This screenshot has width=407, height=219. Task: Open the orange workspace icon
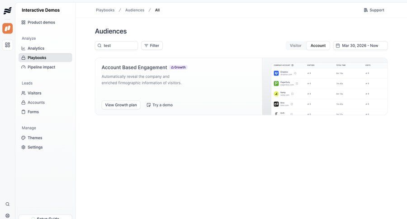pos(8,29)
